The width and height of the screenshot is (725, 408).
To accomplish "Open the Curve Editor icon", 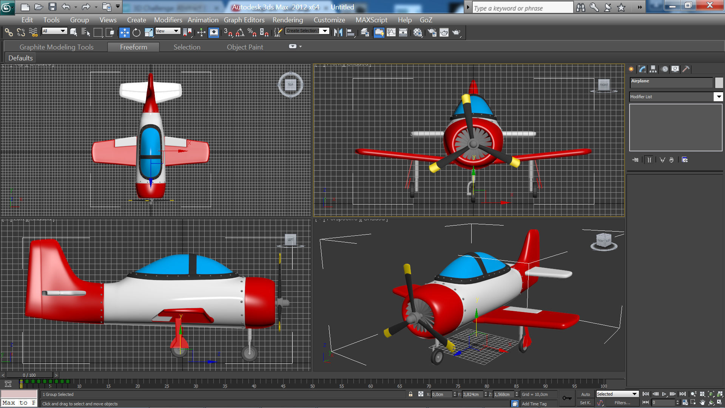I will (x=391, y=32).
